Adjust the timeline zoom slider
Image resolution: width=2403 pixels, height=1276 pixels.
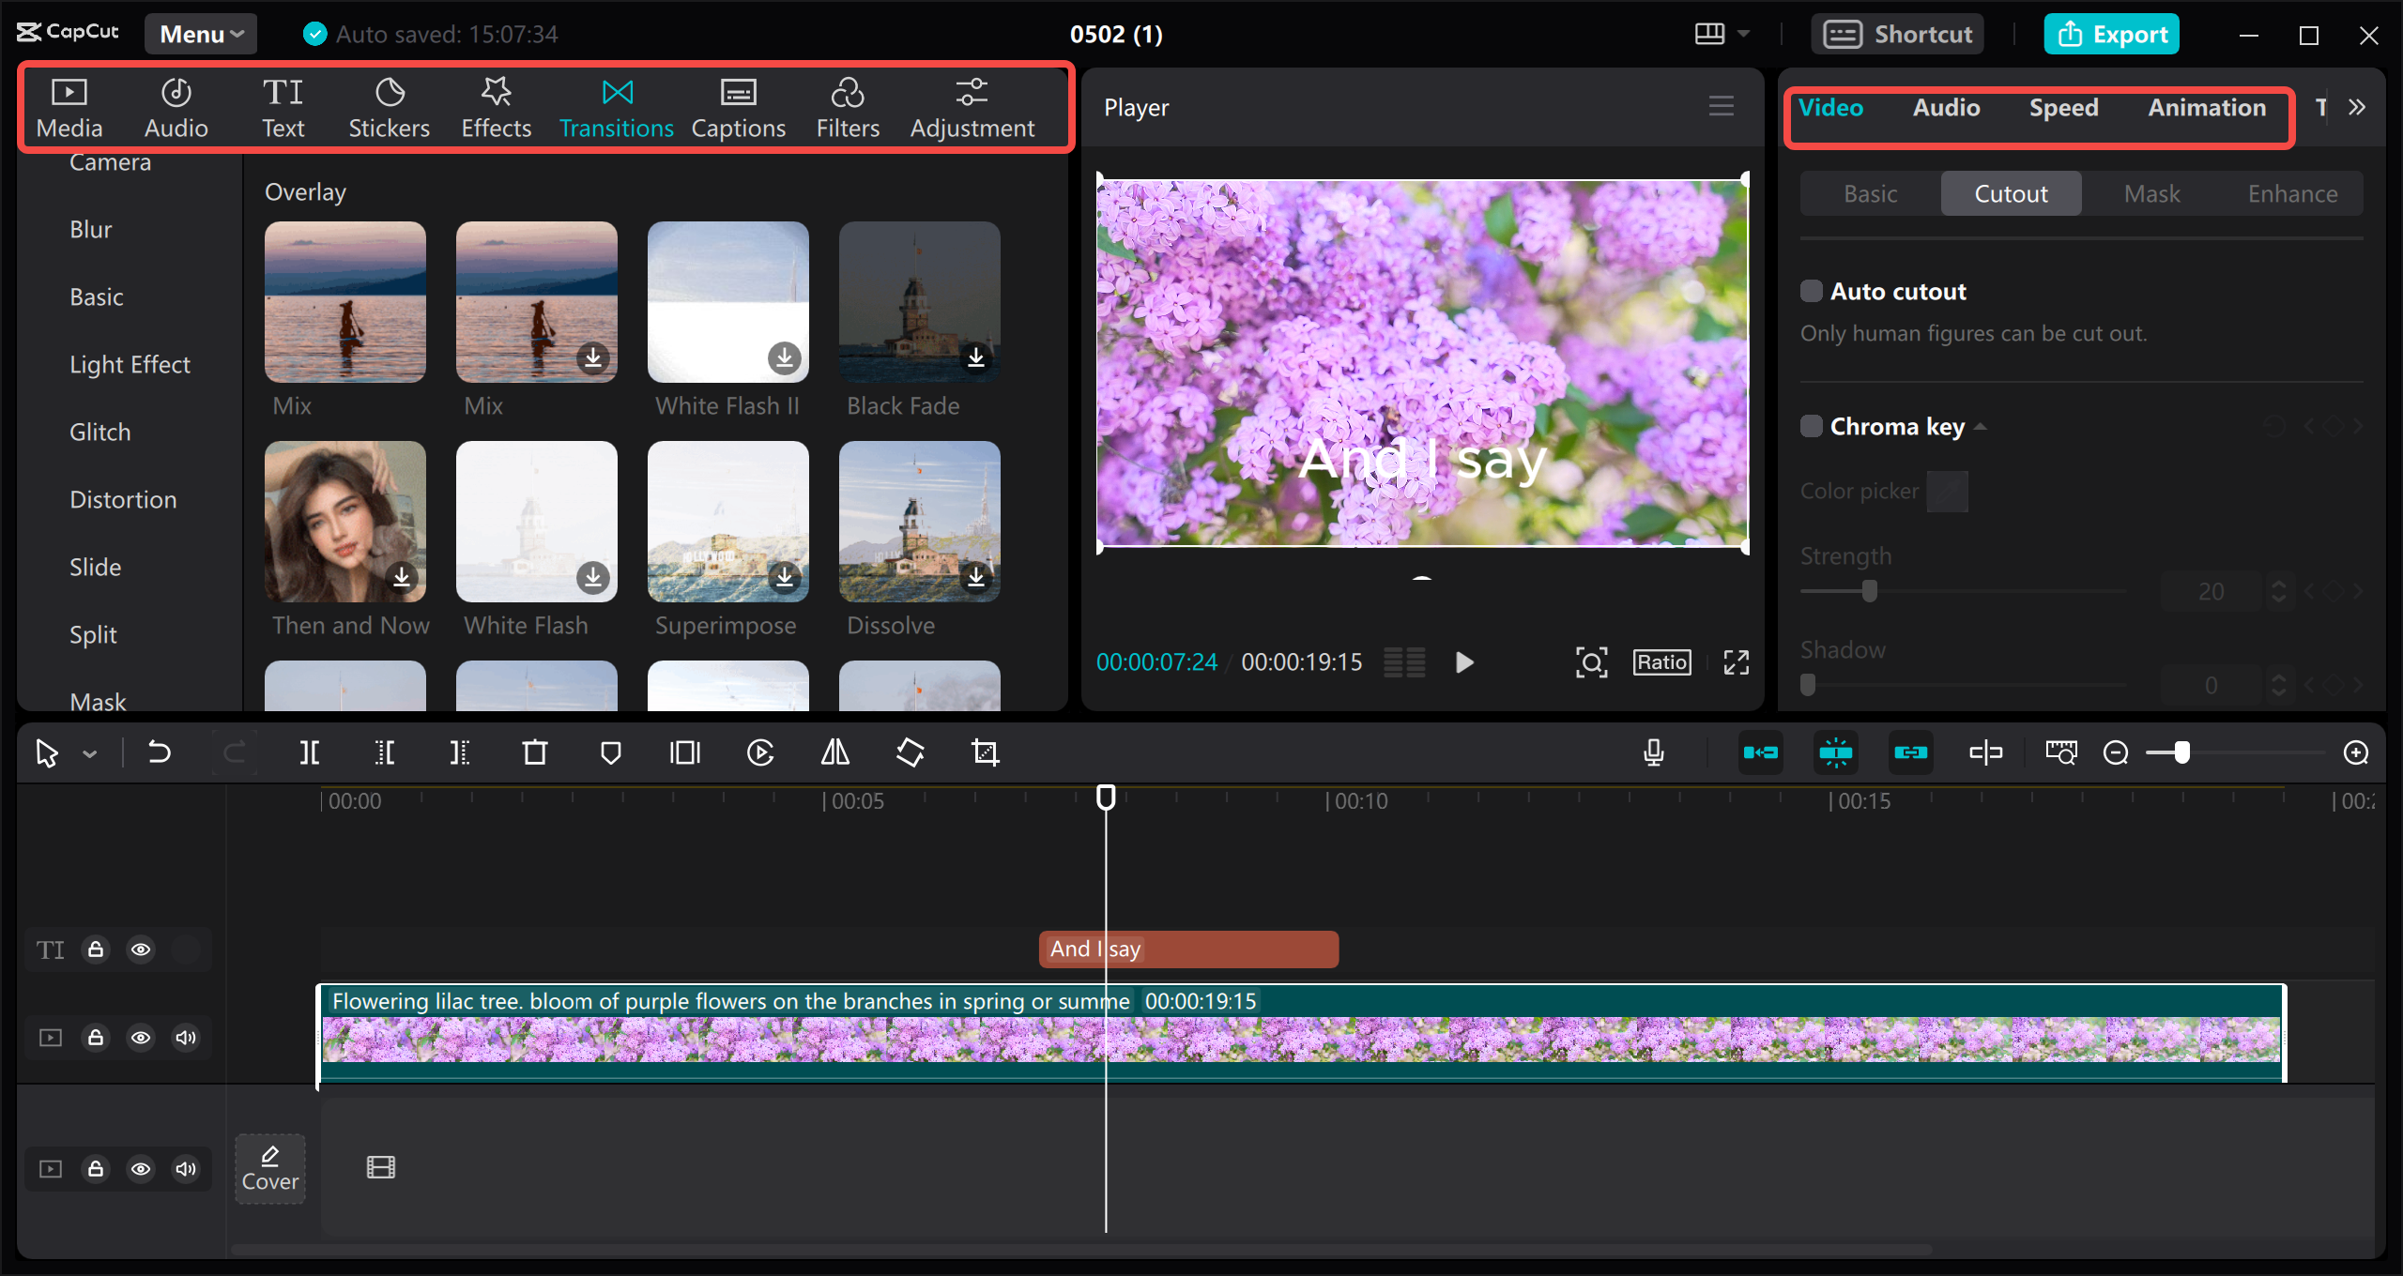(x=2181, y=752)
